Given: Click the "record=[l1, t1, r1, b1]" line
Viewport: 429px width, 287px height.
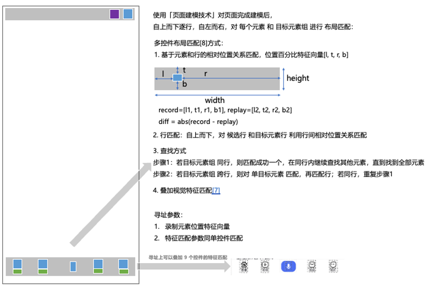Looking at the screenshot, I should pos(225,110).
